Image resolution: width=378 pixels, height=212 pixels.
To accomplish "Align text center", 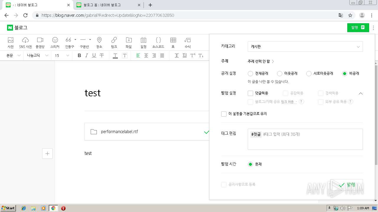I will (x=146, y=55).
